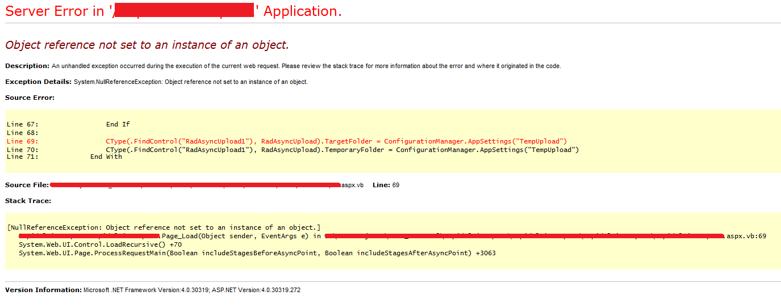Image resolution: width=781 pixels, height=308 pixels.
Task: Click the italic 'Object reference not set' subheading
Action: click(147, 45)
